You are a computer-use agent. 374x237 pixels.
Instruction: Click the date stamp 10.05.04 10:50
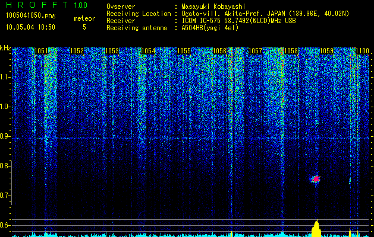[x=30, y=27]
